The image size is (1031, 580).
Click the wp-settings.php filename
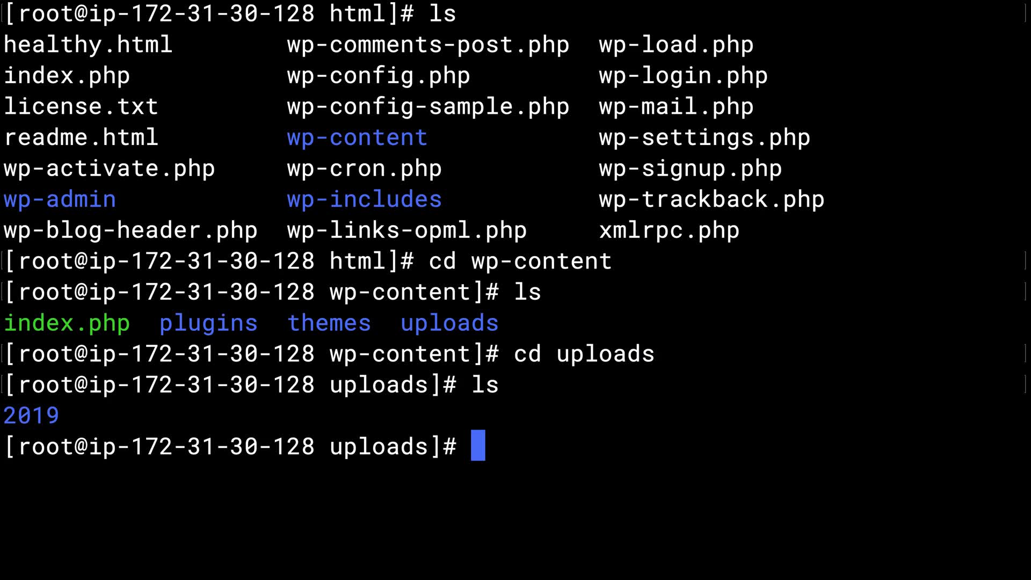coord(705,138)
